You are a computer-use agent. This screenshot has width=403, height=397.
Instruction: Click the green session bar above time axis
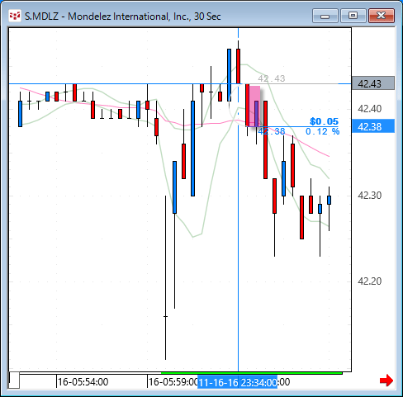click(252, 373)
